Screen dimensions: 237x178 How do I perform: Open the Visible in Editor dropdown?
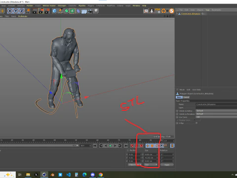pos(216,111)
